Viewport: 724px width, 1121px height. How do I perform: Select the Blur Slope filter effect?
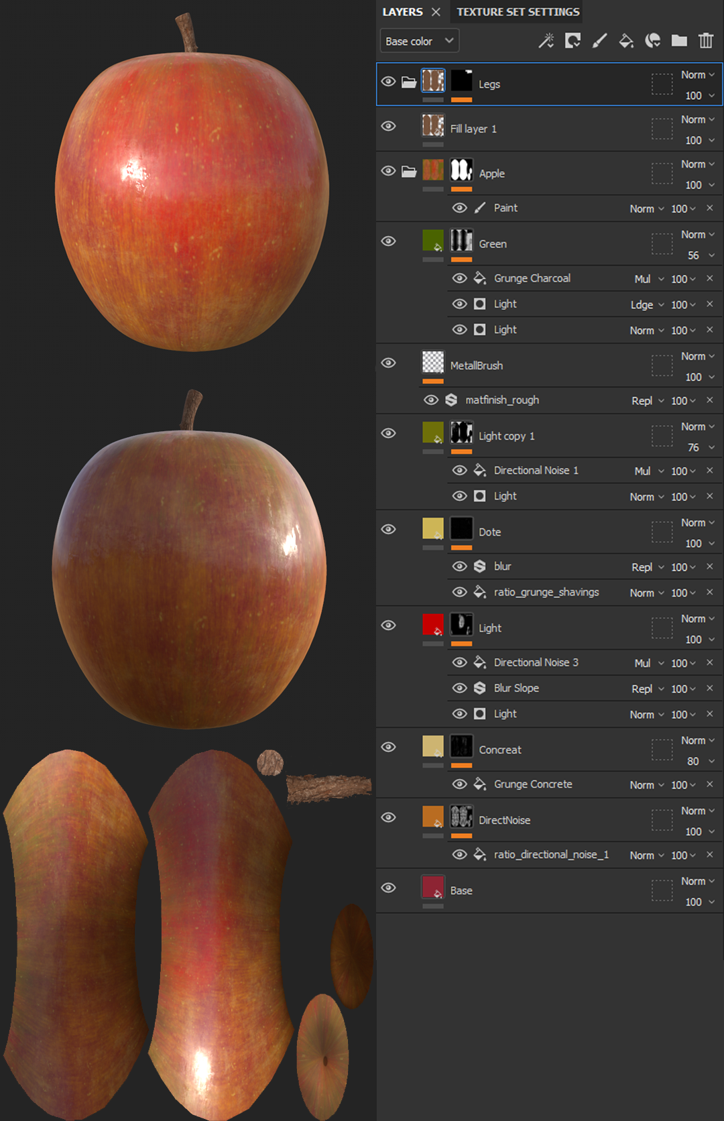tap(516, 688)
